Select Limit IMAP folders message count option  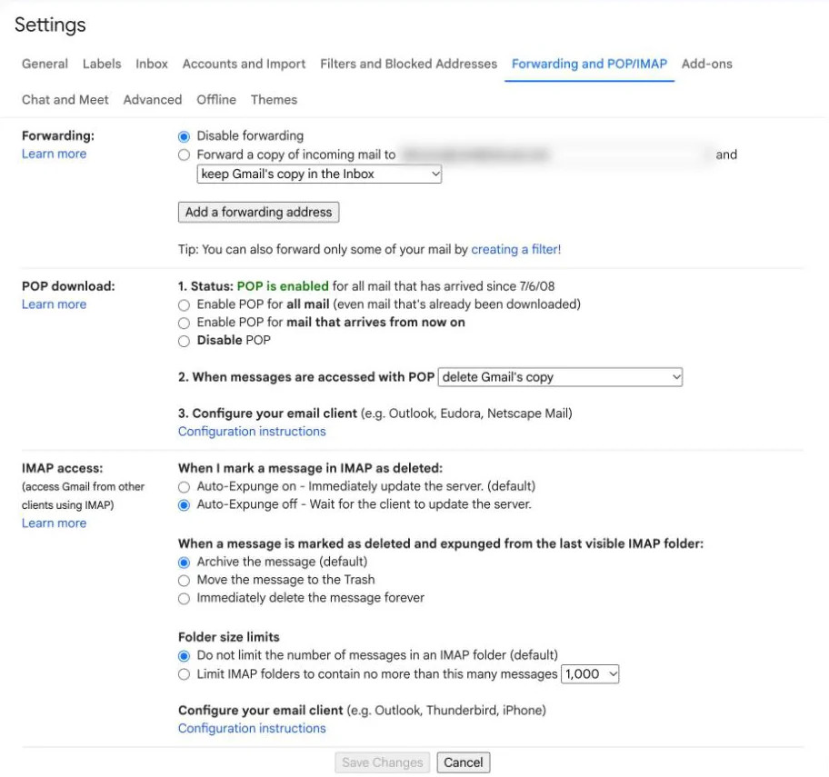pyautogui.click(x=184, y=674)
